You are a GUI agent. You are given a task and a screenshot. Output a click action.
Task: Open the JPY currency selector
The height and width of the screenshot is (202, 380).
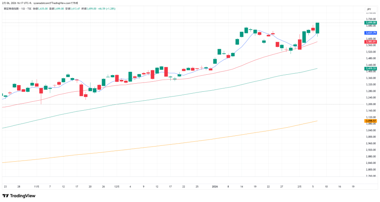pos(368,9)
